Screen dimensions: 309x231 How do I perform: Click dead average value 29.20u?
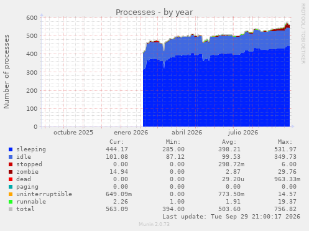pos(233,179)
